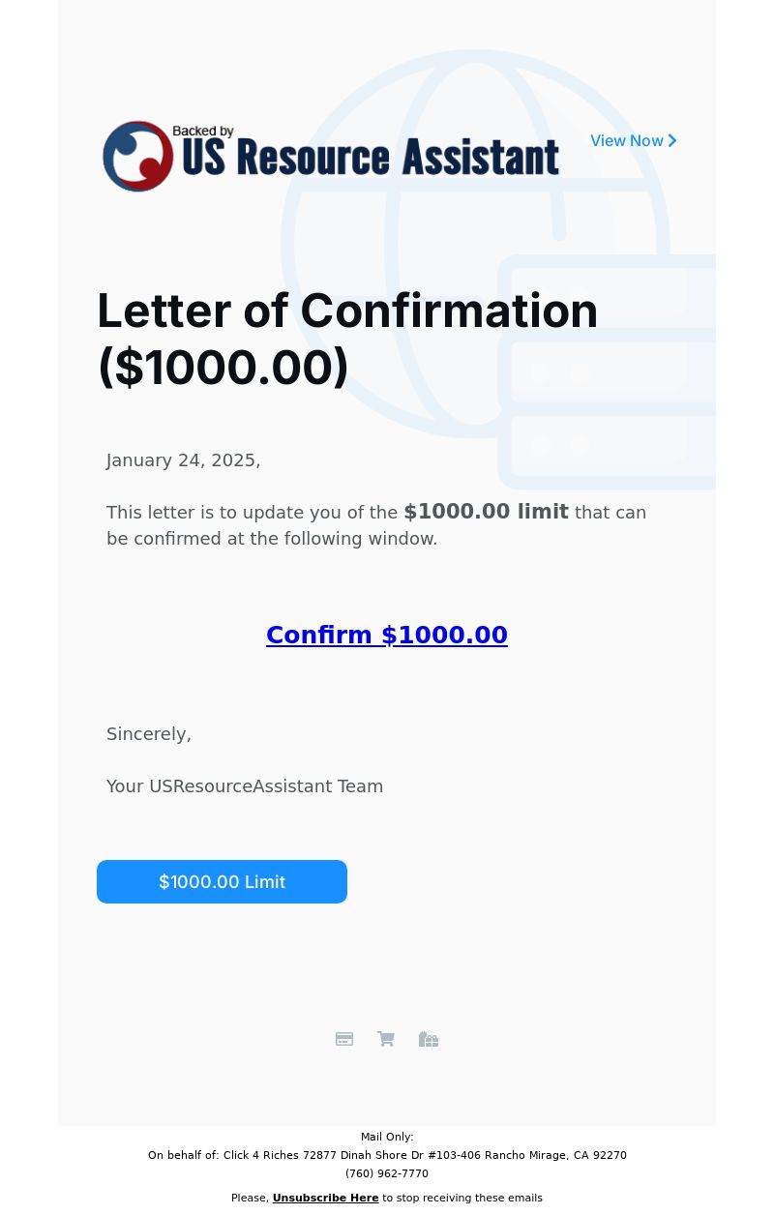Follow the Confirm $1000.00 link
Screen dimensions: 774x1215
[x=387, y=636]
